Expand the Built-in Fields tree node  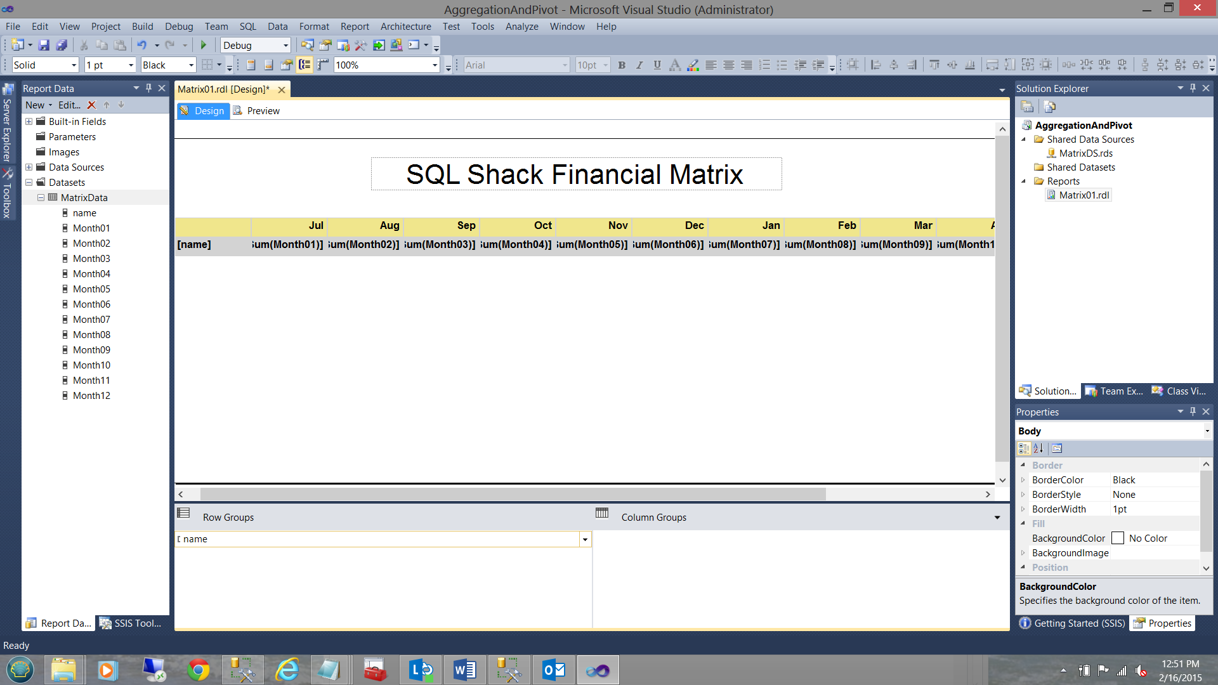tap(29, 122)
